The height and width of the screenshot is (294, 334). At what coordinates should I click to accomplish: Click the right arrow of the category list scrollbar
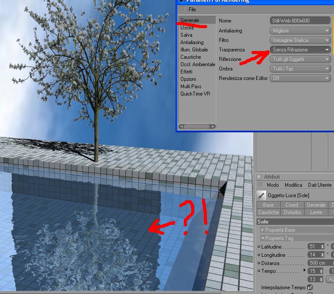point(213,126)
